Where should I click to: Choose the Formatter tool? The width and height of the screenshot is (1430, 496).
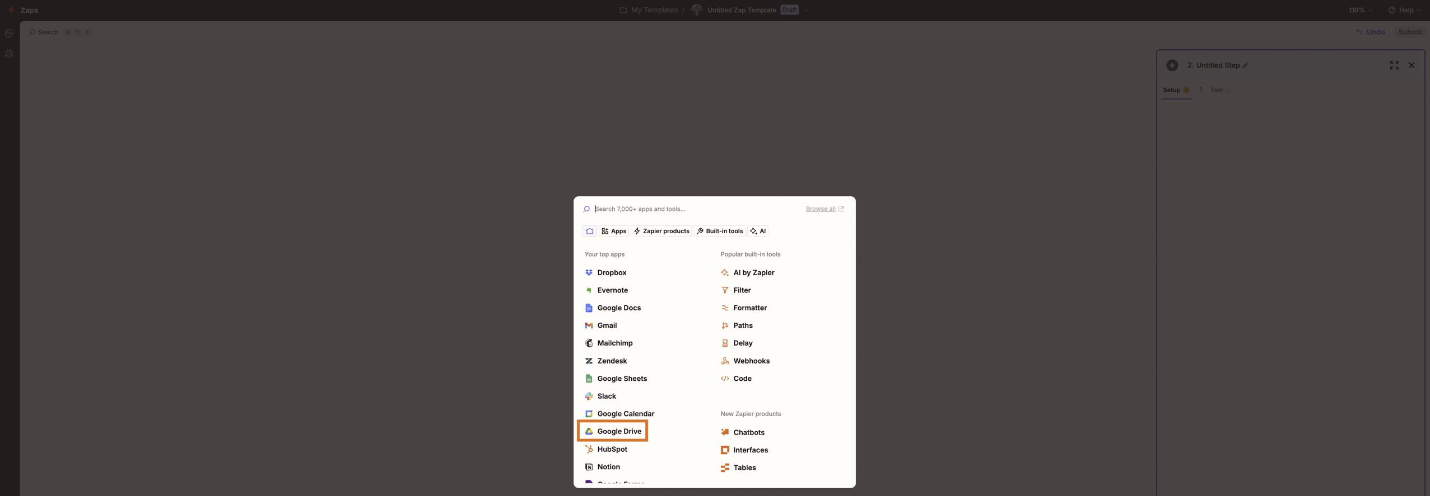[x=744, y=308]
